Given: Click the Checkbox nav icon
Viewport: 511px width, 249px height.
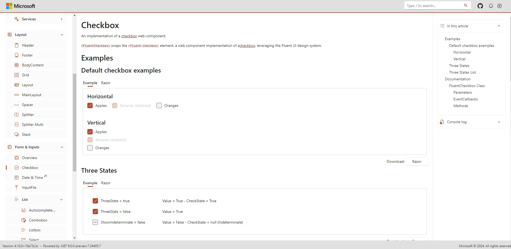Looking at the screenshot, I should tap(17, 168).
